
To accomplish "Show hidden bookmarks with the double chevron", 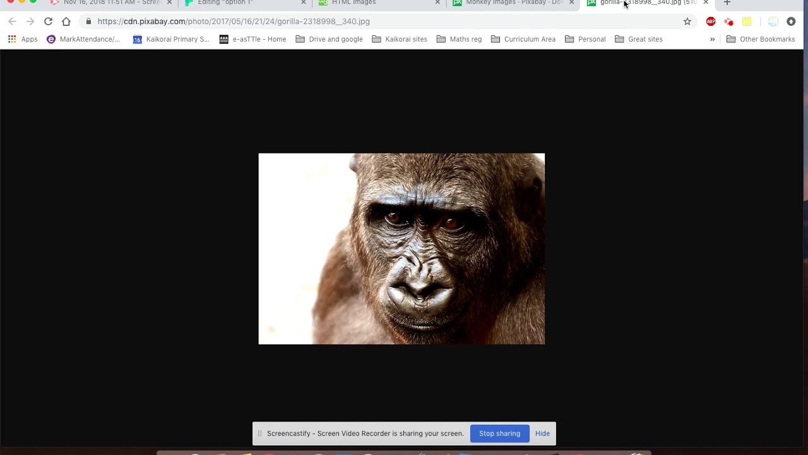I will (712, 39).
